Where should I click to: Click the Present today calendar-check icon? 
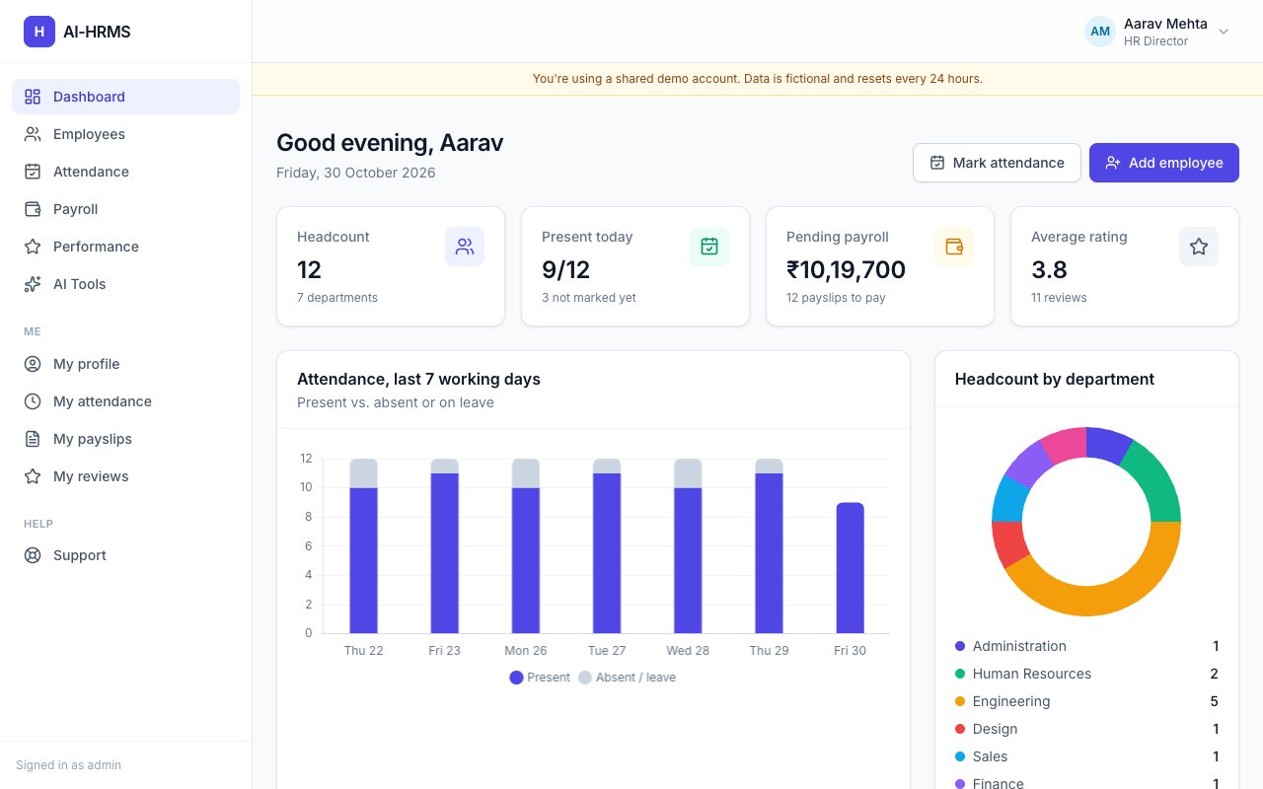coord(709,247)
